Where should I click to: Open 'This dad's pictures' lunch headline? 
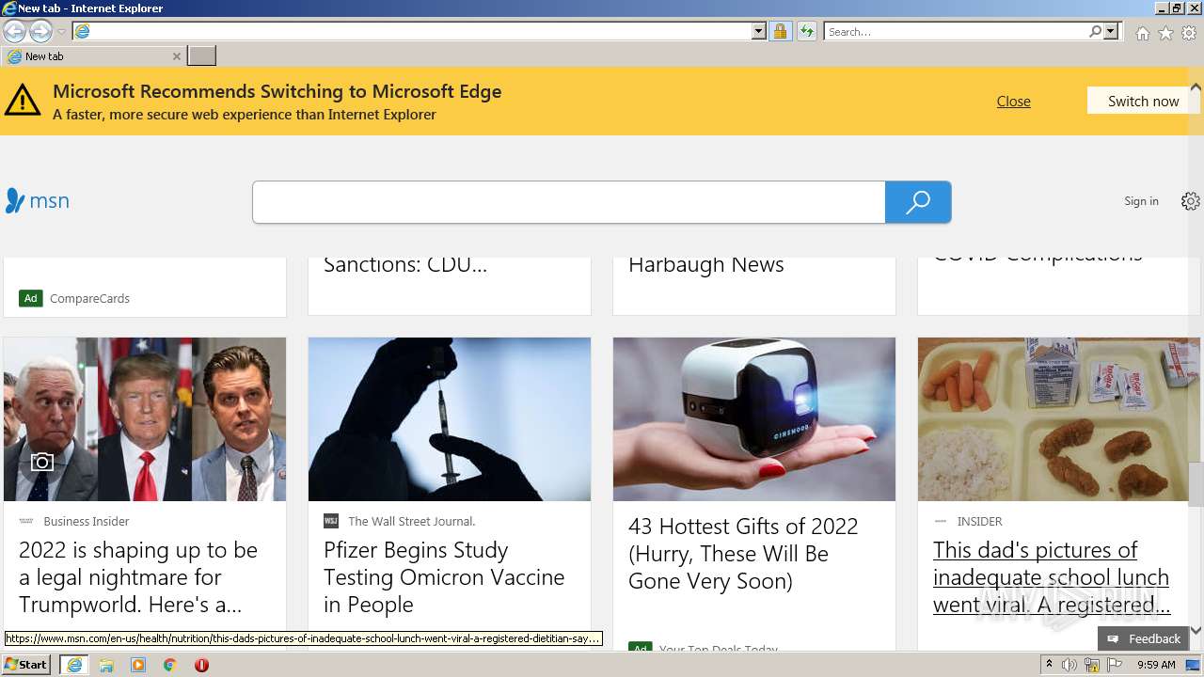pyautogui.click(x=1051, y=577)
